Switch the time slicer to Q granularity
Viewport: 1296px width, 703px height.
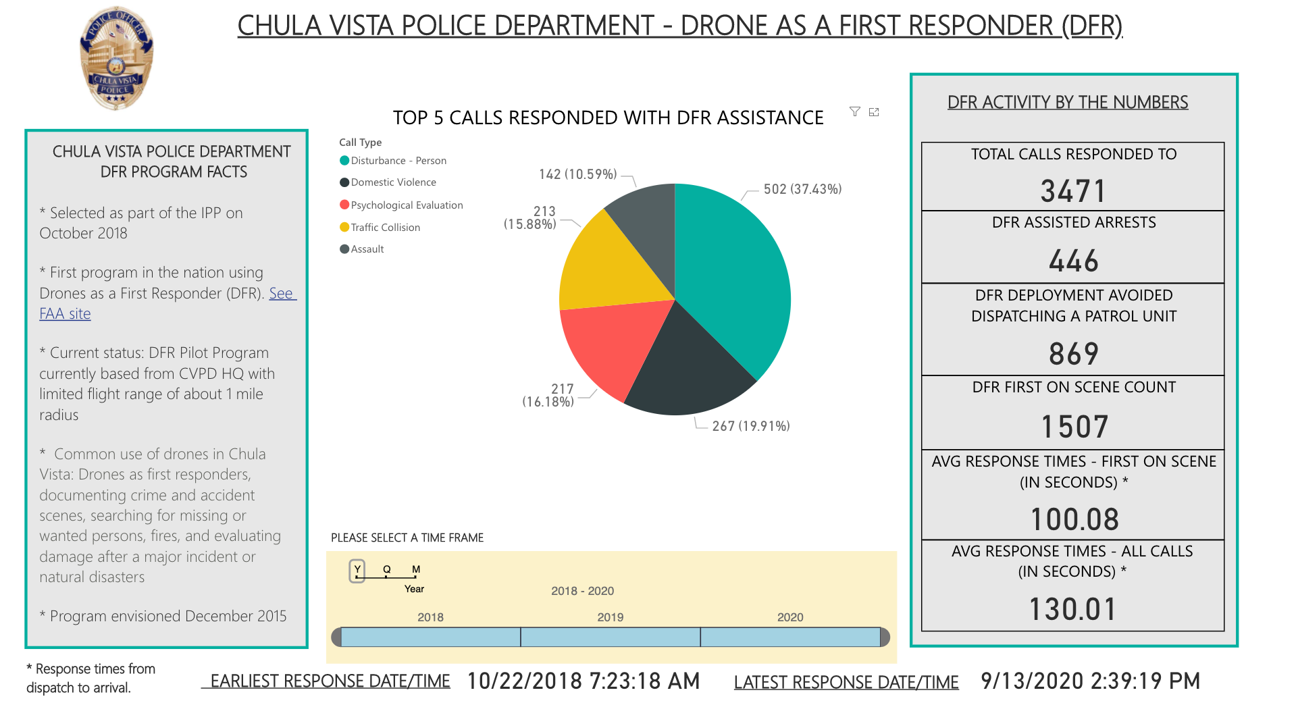click(386, 569)
